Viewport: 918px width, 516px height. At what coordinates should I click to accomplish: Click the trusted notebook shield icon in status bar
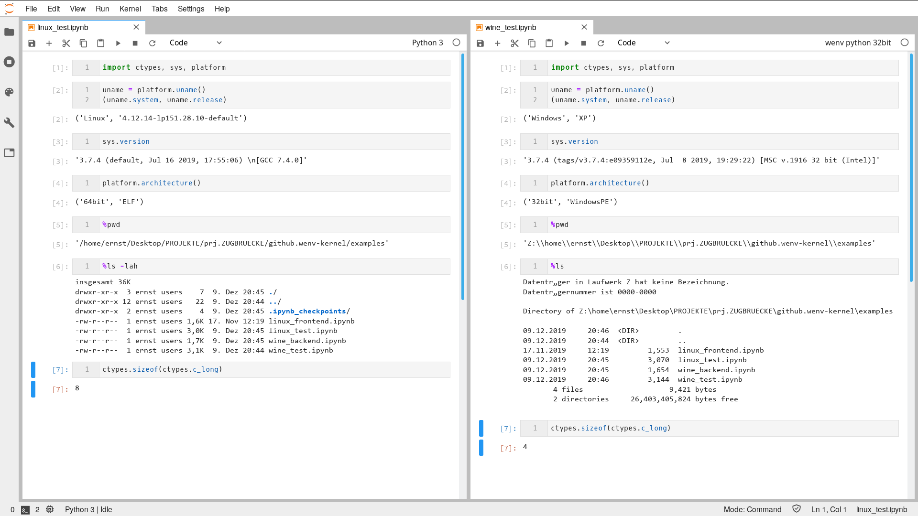(x=797, y=509)
